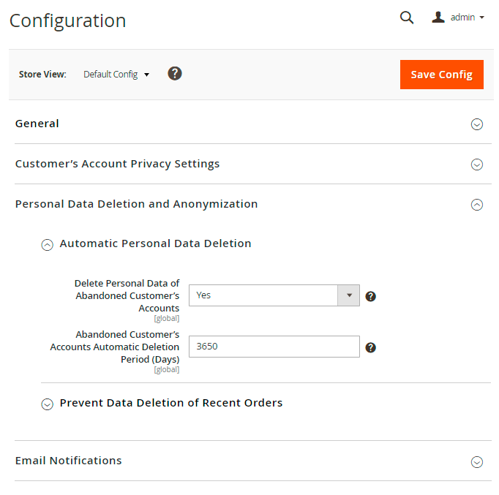Click Customer's Account Privacy Settings heading
This screenshot has height=495, width=499.
pos(117,164)
